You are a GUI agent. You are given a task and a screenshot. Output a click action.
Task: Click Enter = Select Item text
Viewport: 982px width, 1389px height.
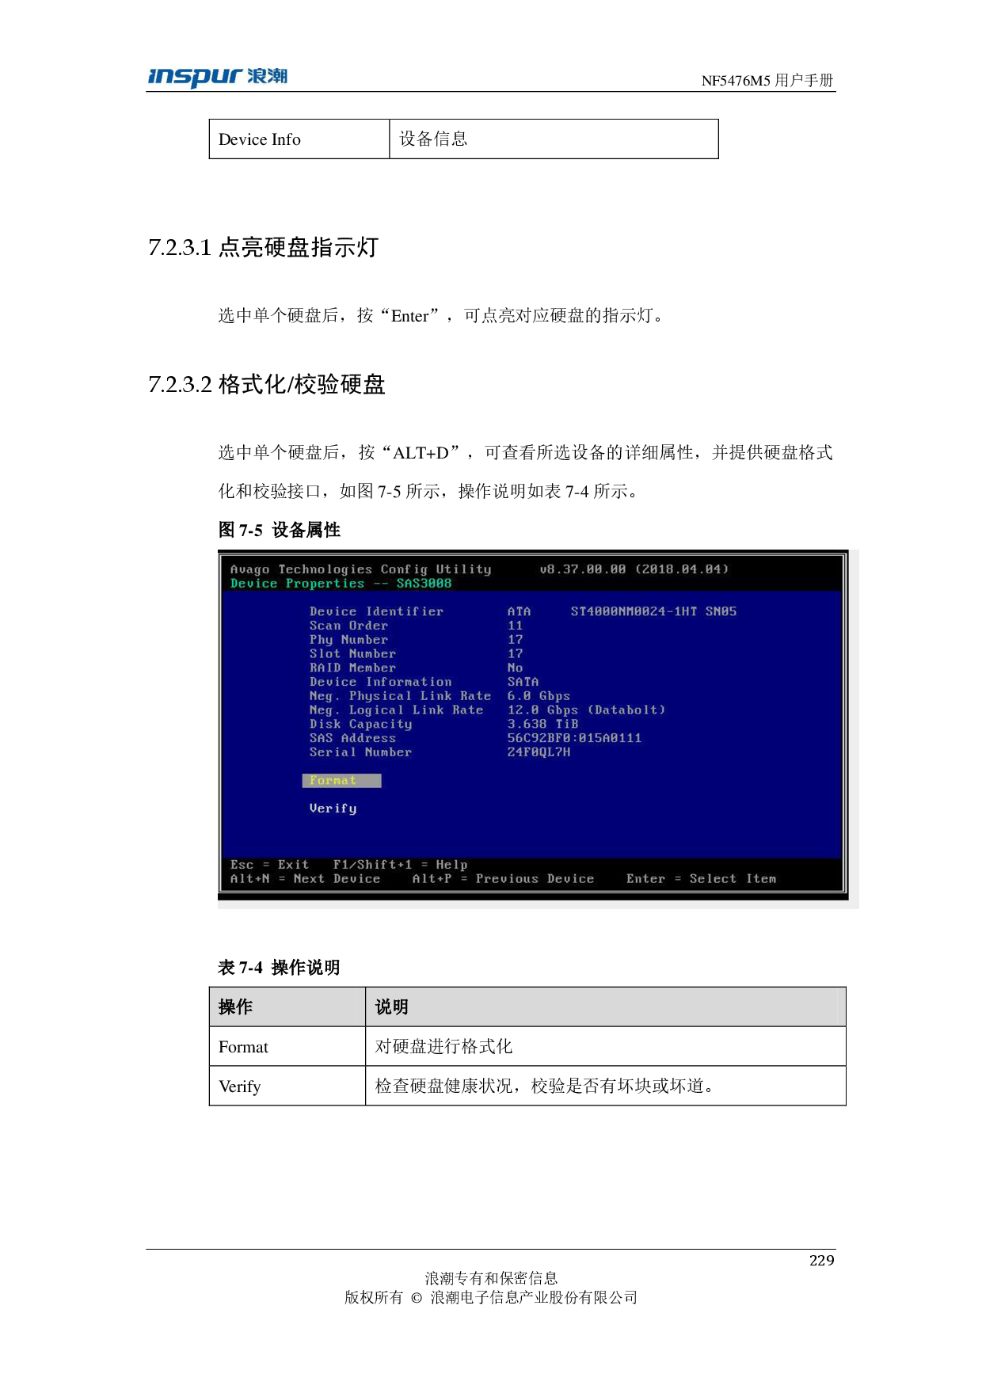pyautogui.click(x=701, y=879)
